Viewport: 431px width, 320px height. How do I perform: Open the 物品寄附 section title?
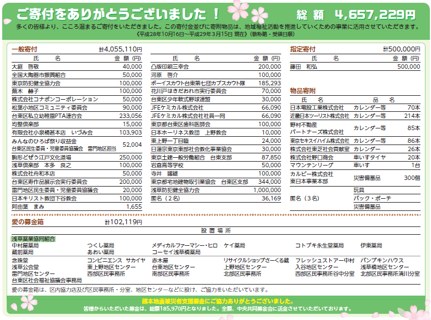[x=303, y=90]
